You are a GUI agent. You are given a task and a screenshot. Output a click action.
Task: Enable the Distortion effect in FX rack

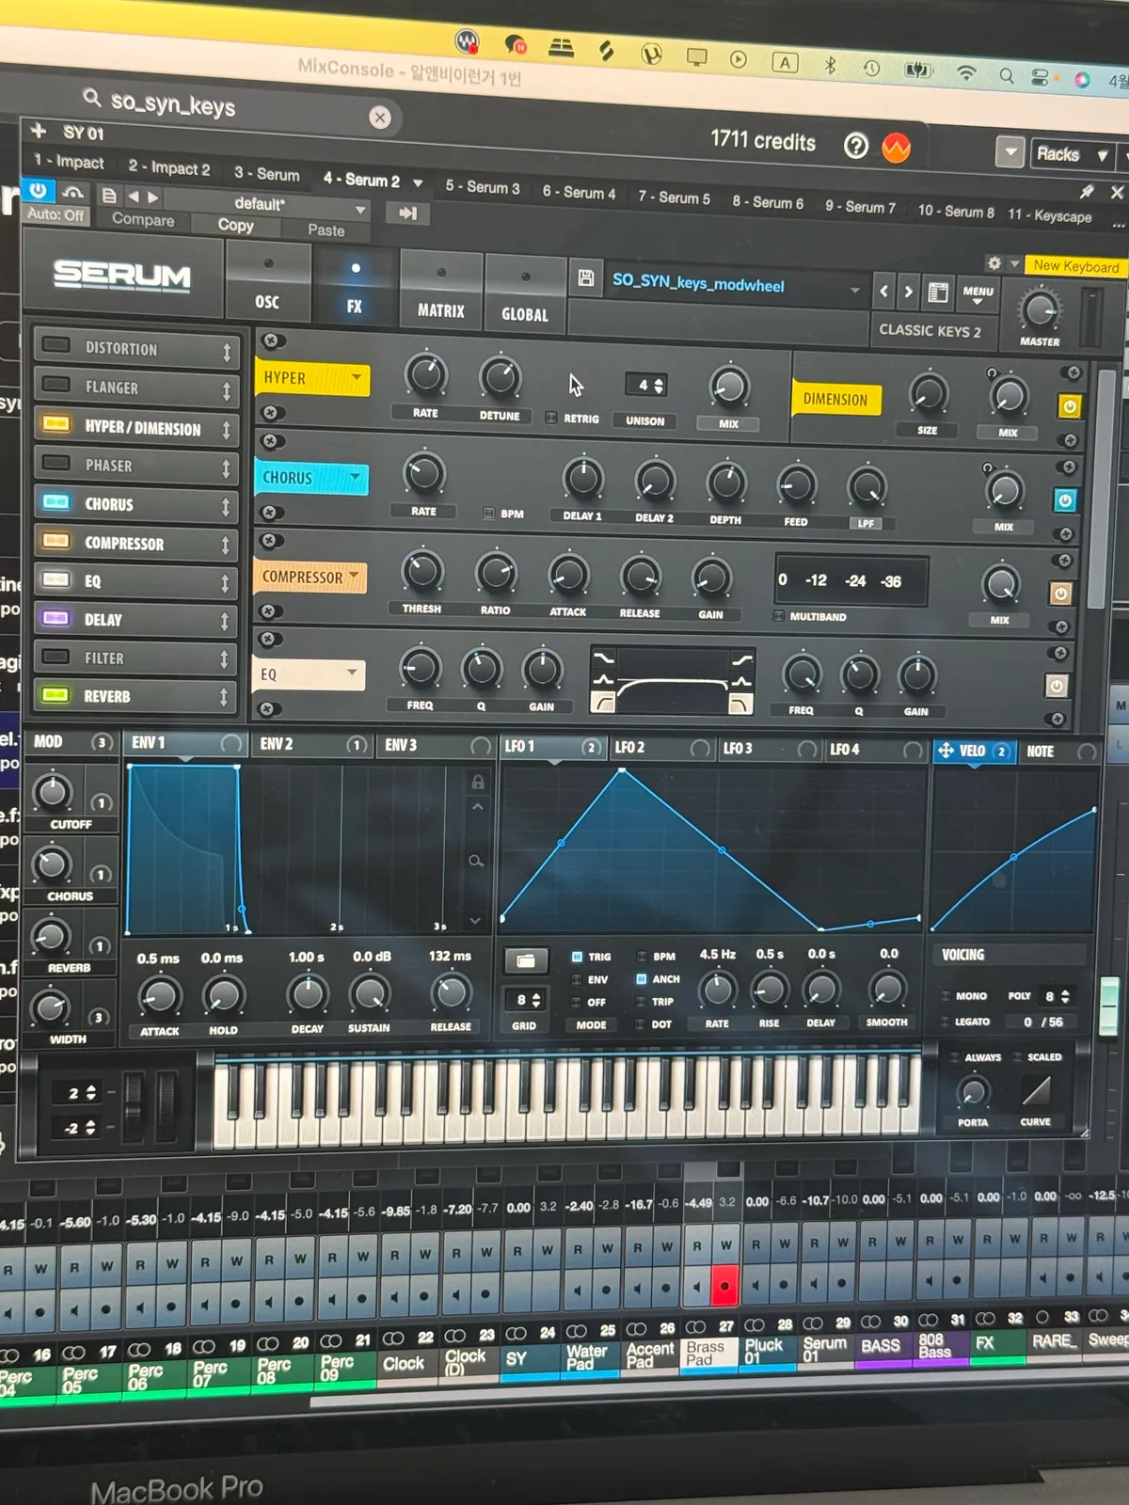coord(56,345)
